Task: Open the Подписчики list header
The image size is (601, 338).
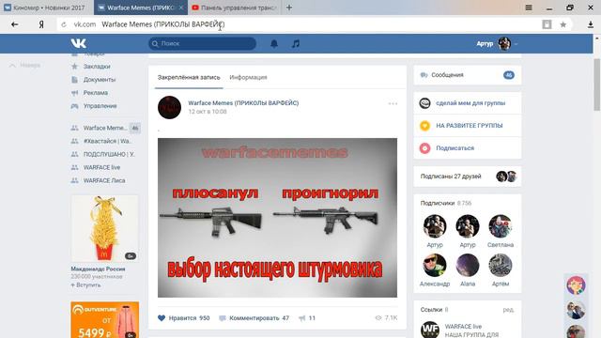Action: click(446, 203)
